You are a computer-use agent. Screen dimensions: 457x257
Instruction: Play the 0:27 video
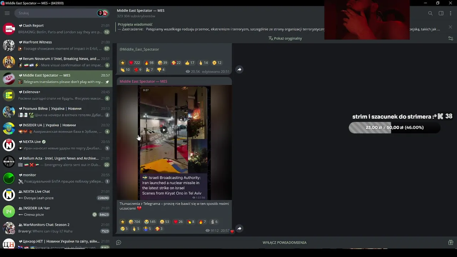tap(164, 130)
